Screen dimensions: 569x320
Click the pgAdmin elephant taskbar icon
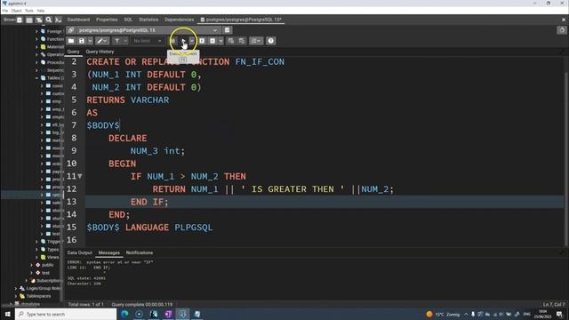(182, 314)
